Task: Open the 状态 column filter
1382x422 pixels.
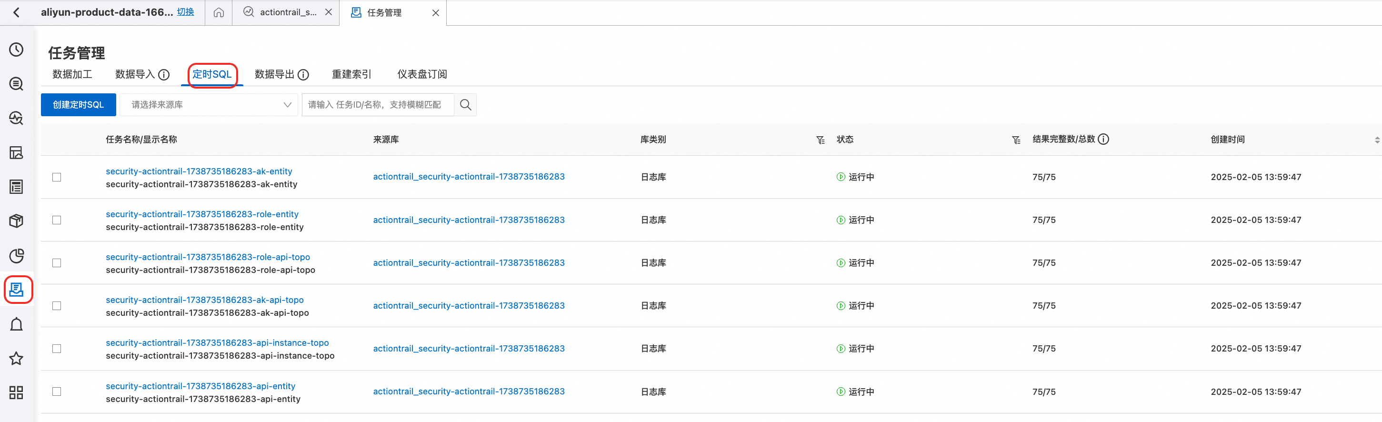Action: point(1016,140)
